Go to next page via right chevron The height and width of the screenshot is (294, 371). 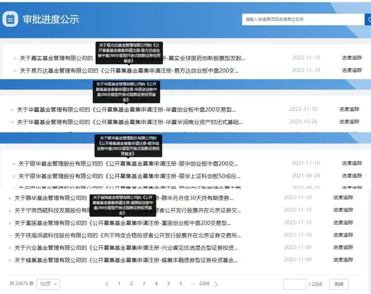(216, 284)
